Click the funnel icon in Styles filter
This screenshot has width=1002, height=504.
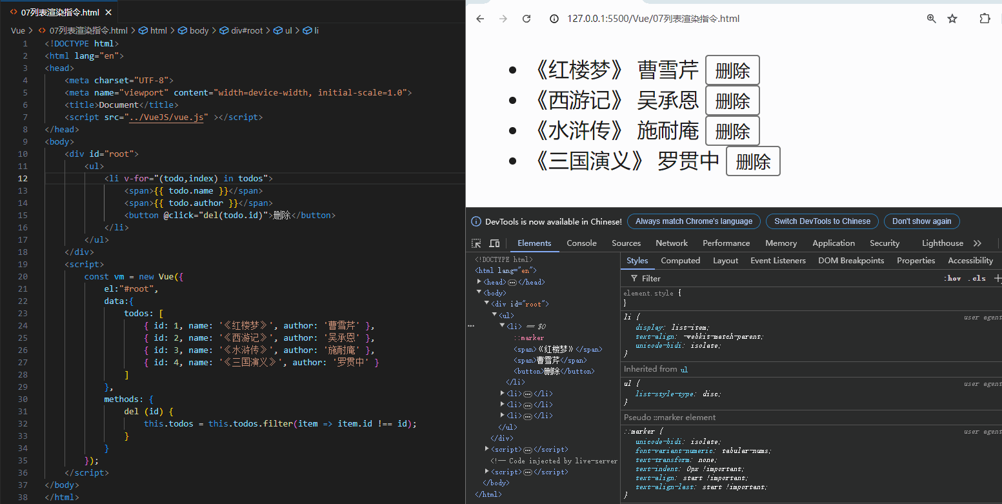pyautogui.click(x=634, y=278)
